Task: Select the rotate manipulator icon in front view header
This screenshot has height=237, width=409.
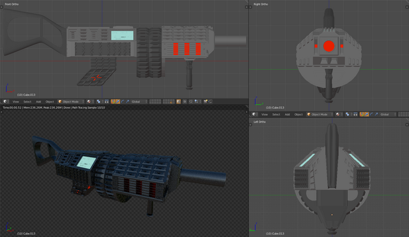Action: (x=123, y=102)
